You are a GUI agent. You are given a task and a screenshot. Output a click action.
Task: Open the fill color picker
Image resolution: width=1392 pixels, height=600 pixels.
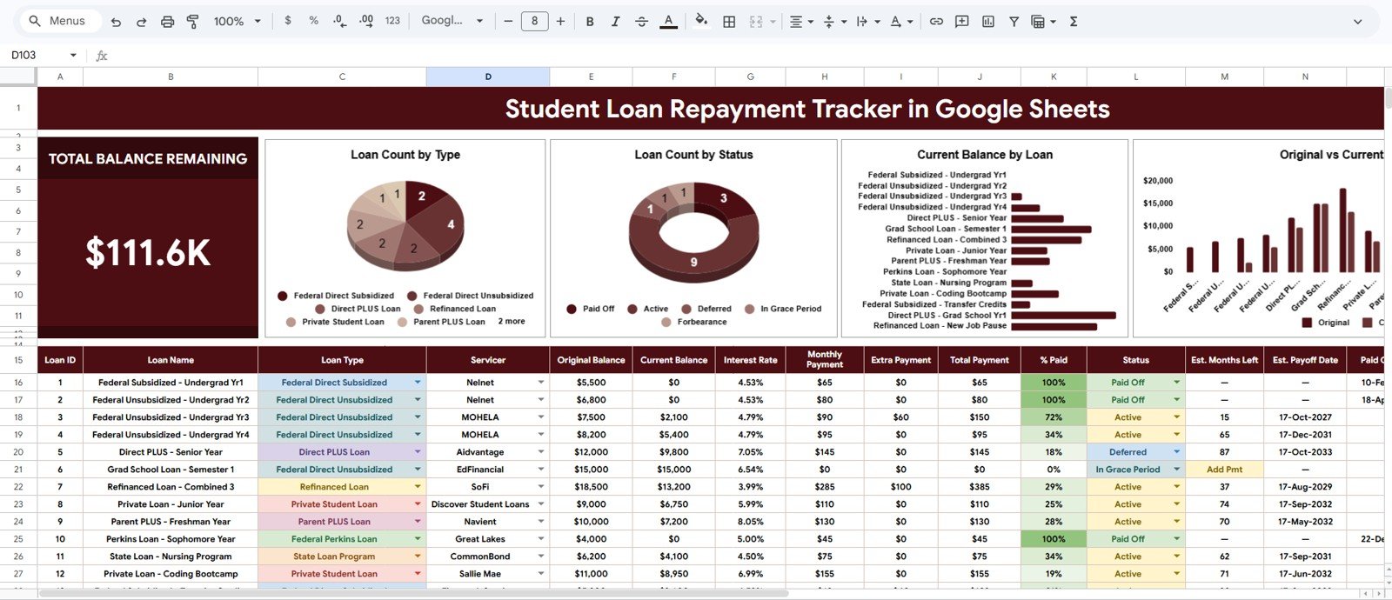tap(701, 21)
